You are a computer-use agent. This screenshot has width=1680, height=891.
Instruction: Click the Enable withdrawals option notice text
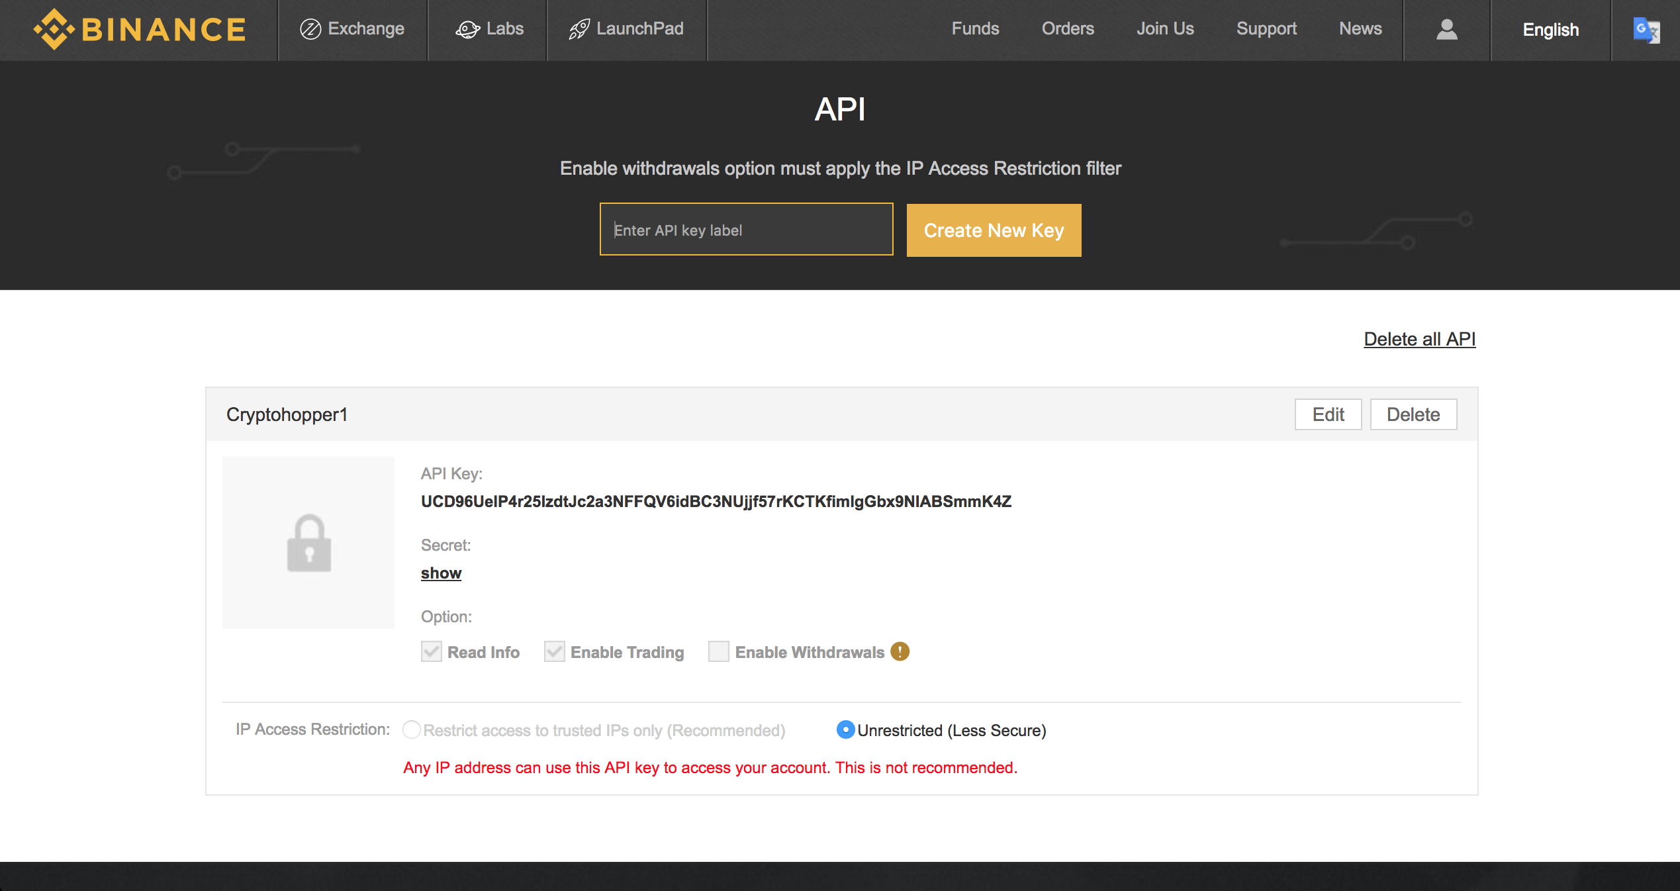[840, 168]
